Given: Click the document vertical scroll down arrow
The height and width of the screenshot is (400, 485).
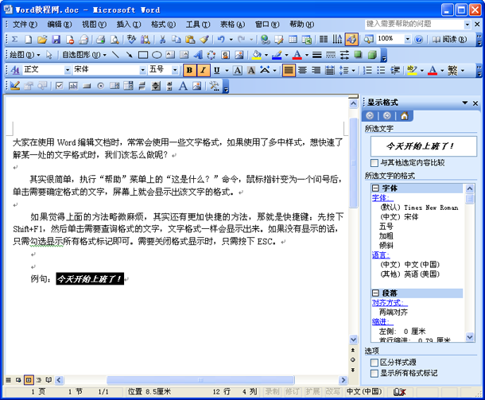Looking at the screenshot, I should (353, 339).
